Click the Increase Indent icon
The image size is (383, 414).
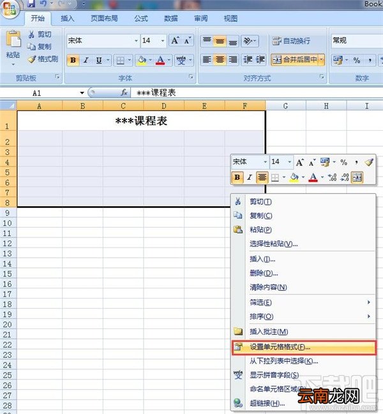260,60
